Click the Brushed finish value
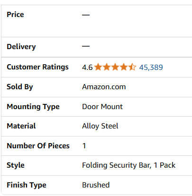The image size is (192, 196). coord(96,185)
